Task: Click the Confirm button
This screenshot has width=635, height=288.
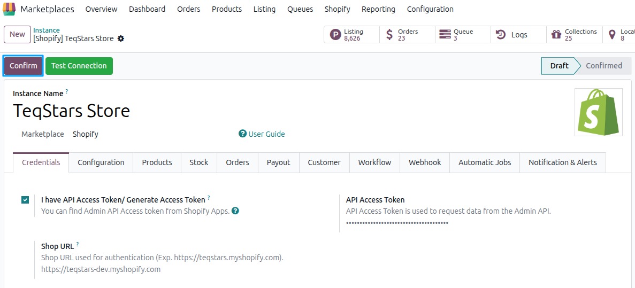Action: pyautogui.click(x=24, y=66)
